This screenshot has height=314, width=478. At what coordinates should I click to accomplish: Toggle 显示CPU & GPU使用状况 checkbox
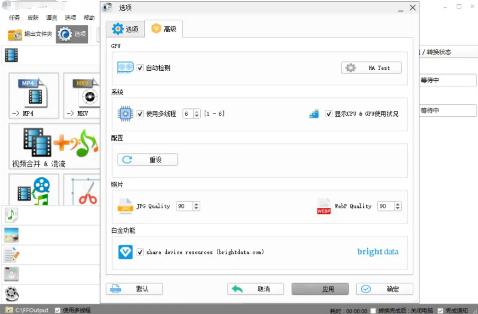click(329, 114)
